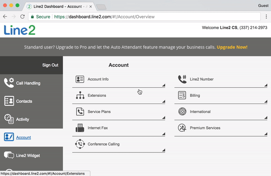Viewport: 271px width, 176px height.
Task: Open Contacts in the sidebar
Action: click(32, 101)
